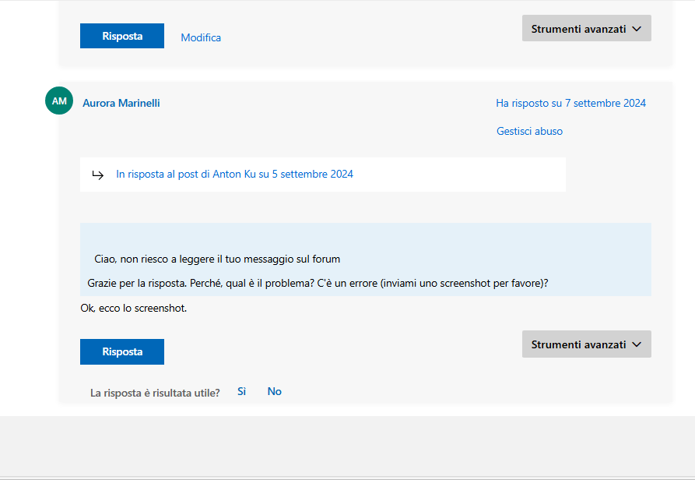Reply to Aurora Marinelli's post with Risposta
This screenshot has height=480, width=695.
(122, 351)
